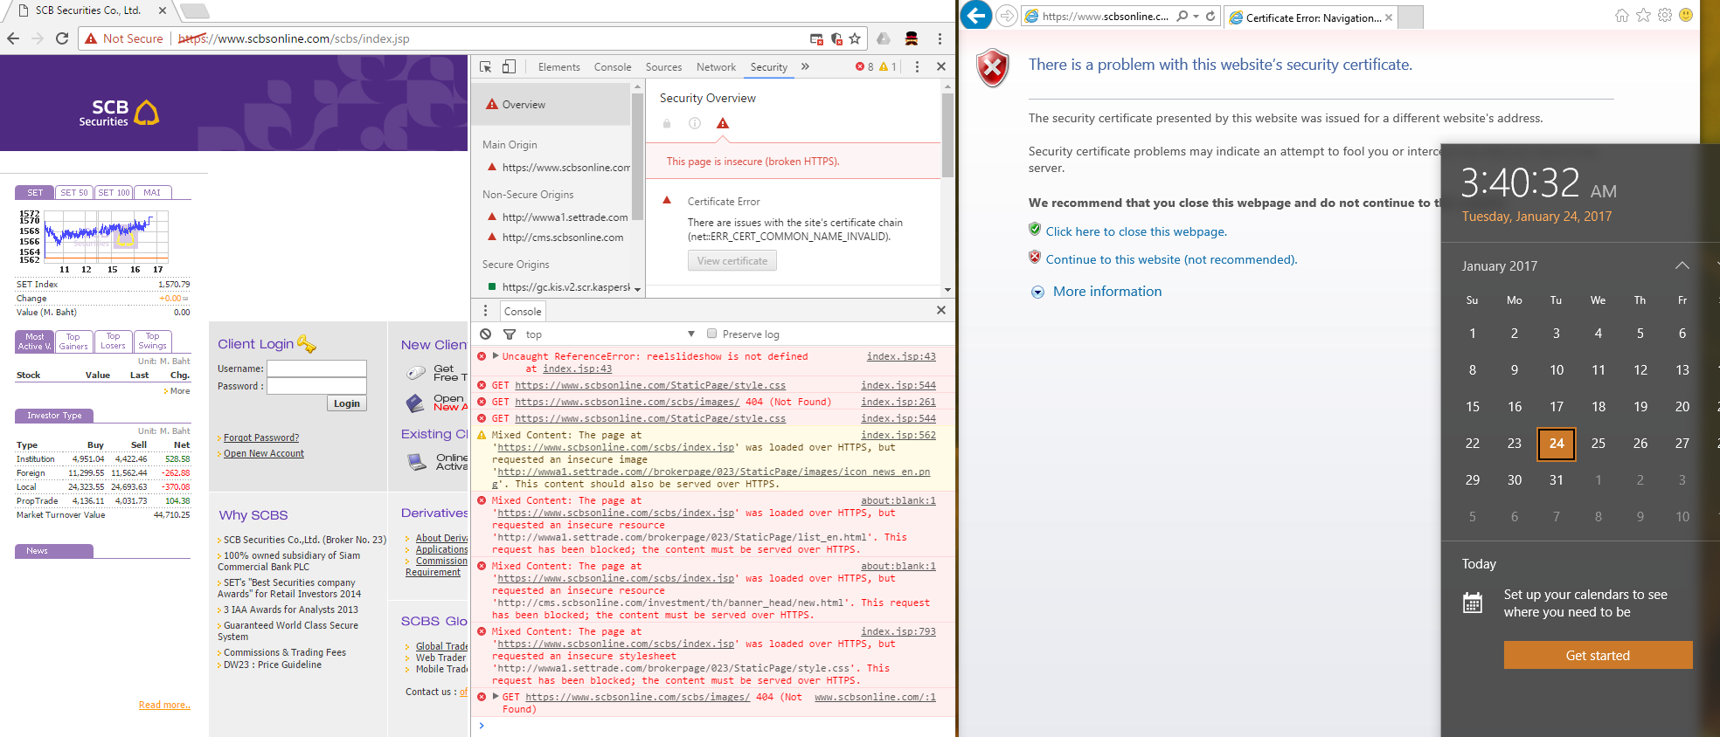
Task: Click the blocked shield icon in Chrome's address bar
Action: click(836, 38)
